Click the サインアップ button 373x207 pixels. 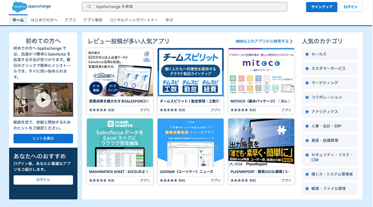[x=322, y=7]
